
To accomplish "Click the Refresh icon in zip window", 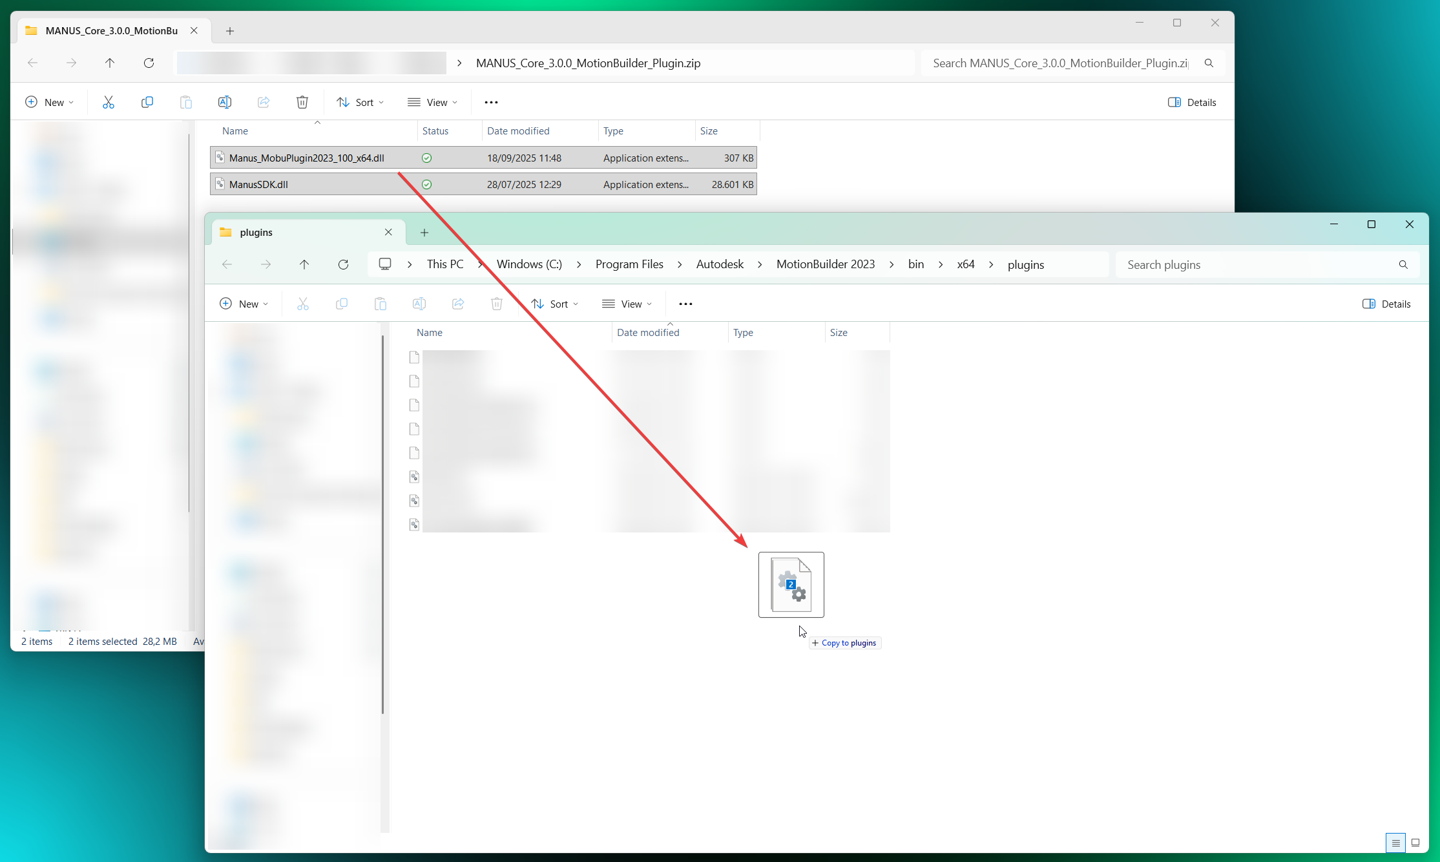I will pyautogui.click(x=149, y=63).
